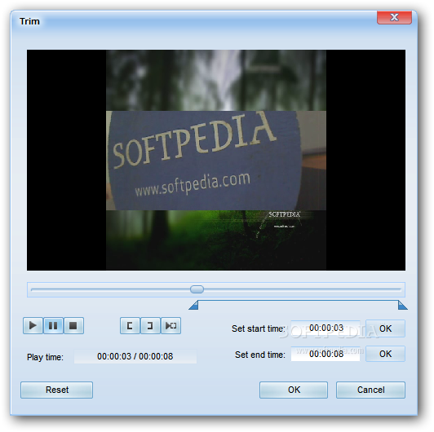Pause the video preview

coord(53,325)
